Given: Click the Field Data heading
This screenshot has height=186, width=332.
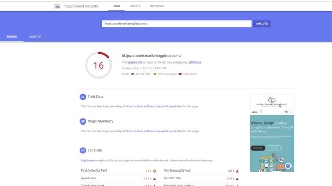Looking at the screenshot, I should pos(95,97).
